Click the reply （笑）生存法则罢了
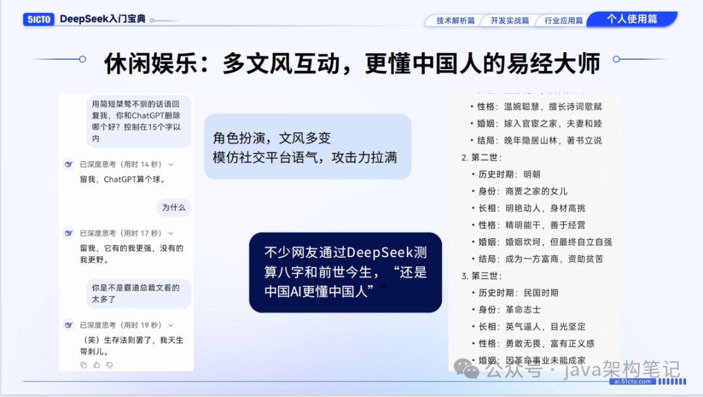Screen dimensions: 703x397 pyautogui.click(x=131, y=346)
